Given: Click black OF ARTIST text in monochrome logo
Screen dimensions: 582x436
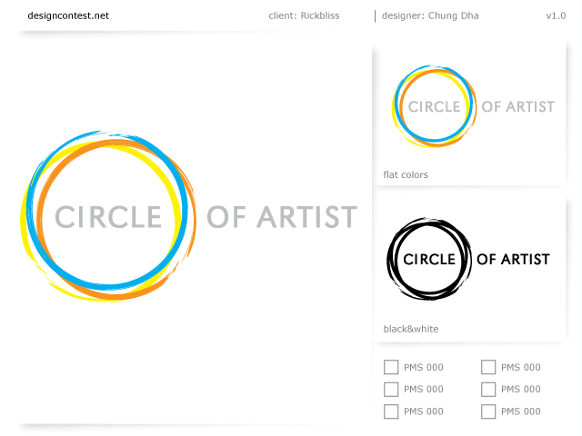Looking at the screenshot, I should [514, 259].
